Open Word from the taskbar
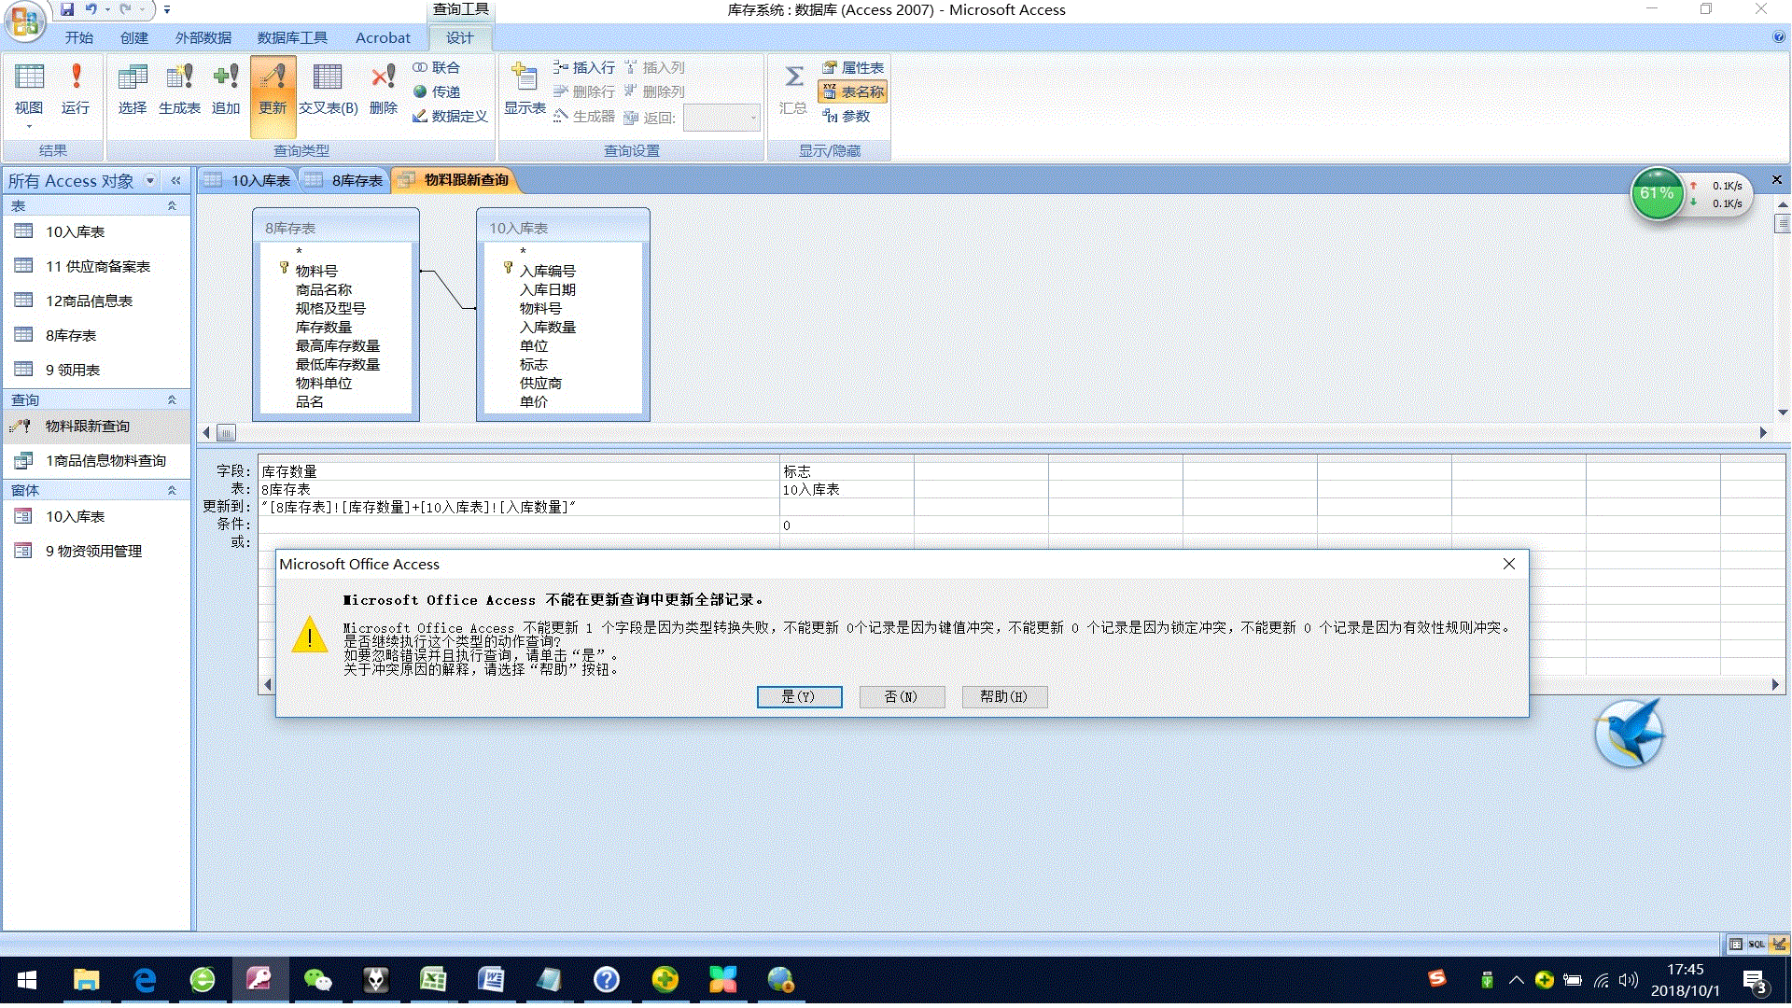 click(491, 980)
